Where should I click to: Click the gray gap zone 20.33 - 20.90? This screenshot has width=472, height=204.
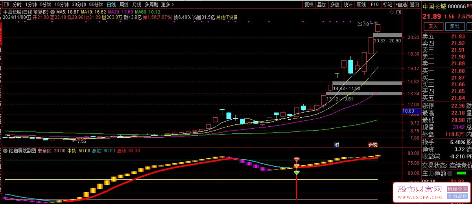(x=387, y=35)
